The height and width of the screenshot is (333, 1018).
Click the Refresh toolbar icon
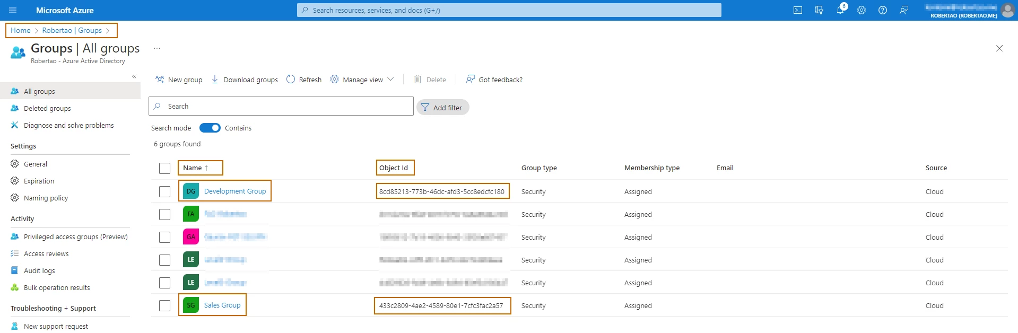291,79
